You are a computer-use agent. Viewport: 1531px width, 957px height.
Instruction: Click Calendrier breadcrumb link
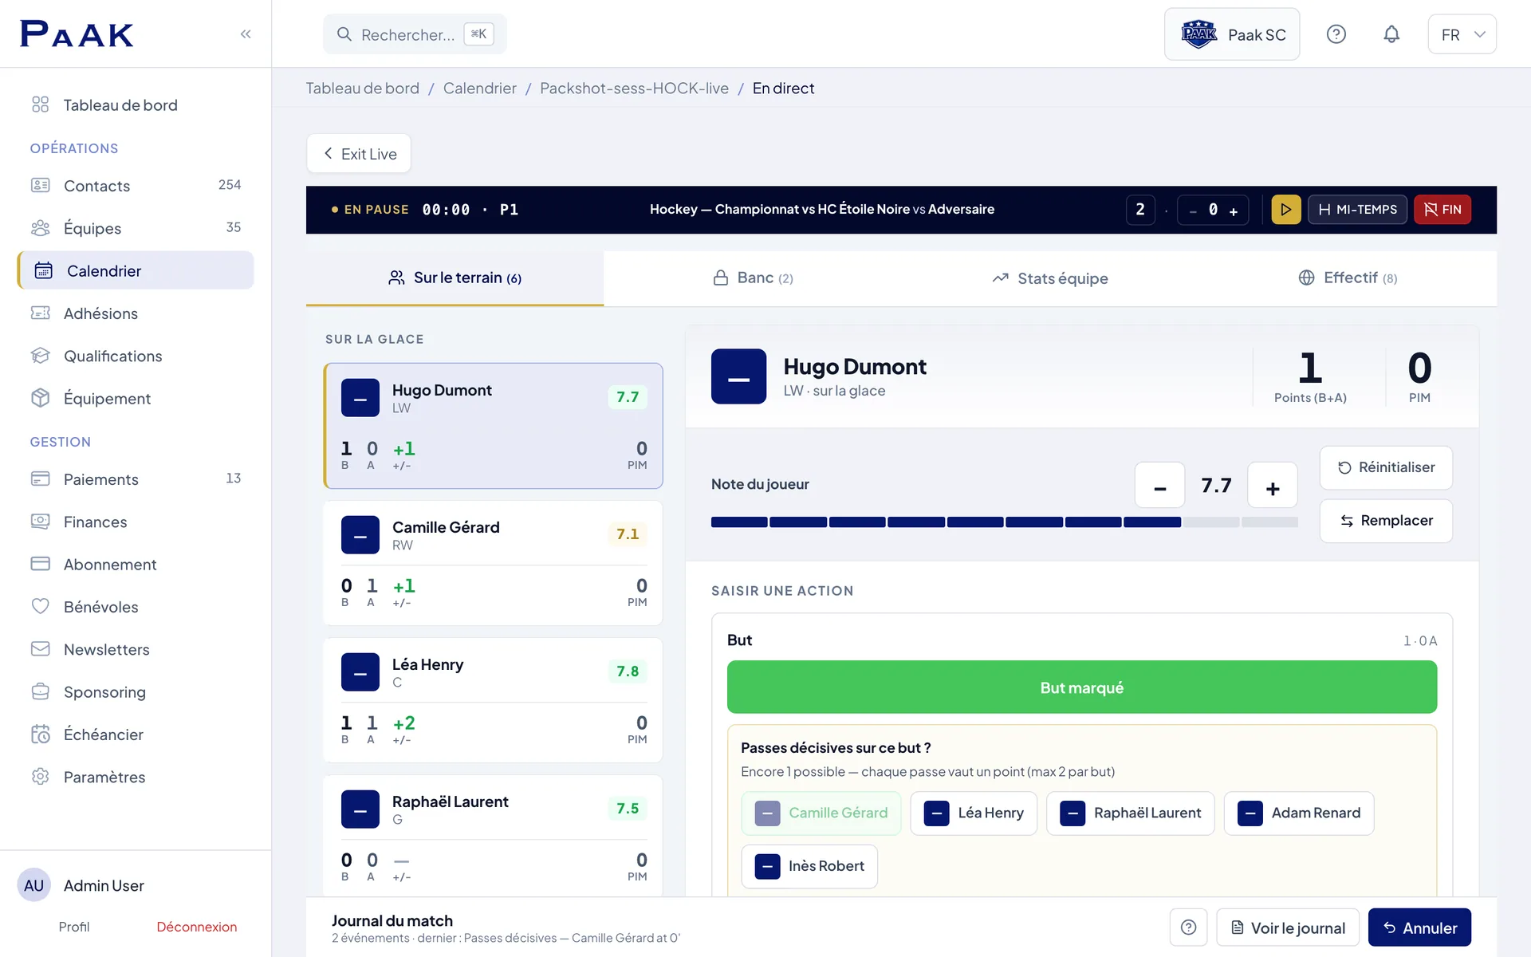(480, 89)
